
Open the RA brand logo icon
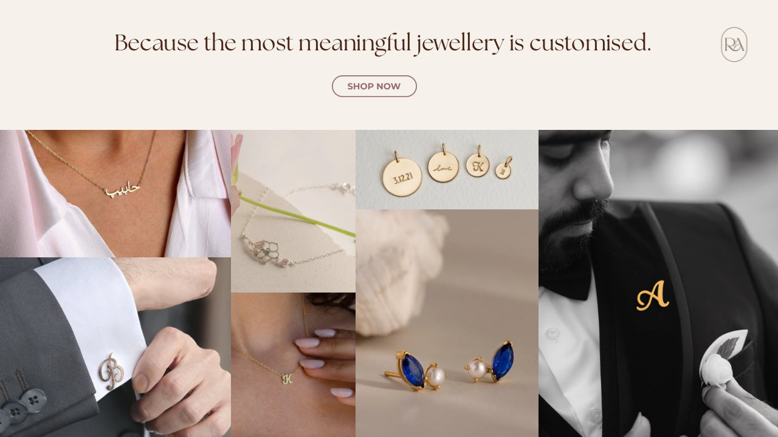coord(734,44)
